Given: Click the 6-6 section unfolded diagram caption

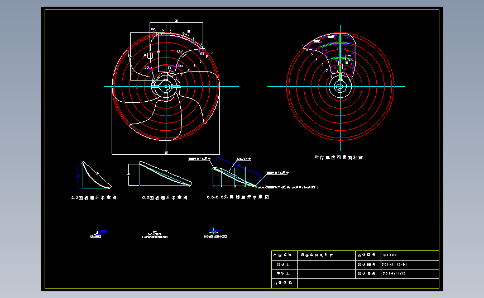Looking at the screenshot, I should coord(165,198).
